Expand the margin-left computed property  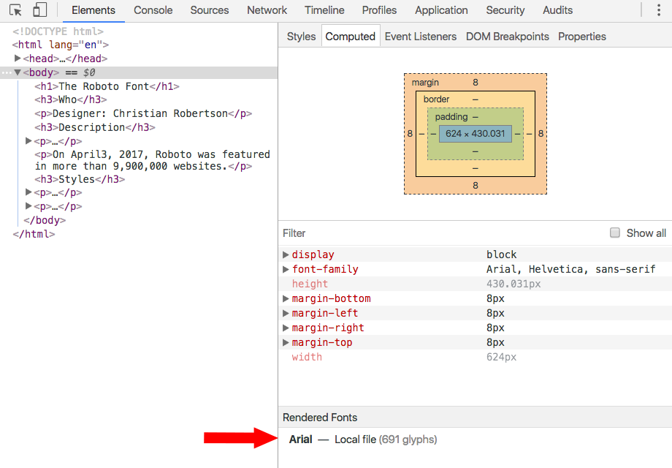[x=286, y=313]
